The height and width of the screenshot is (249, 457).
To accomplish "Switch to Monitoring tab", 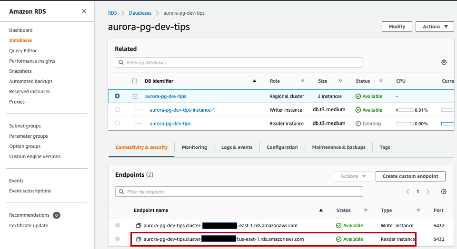I will (x=194, y=147).
